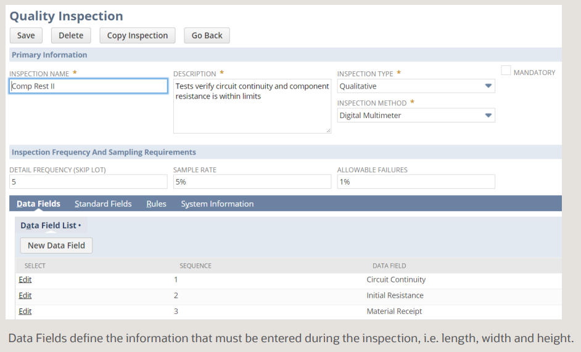Switch to the Data Fields tab
Viewport: 581px width, 352px height.
point(38,204)
